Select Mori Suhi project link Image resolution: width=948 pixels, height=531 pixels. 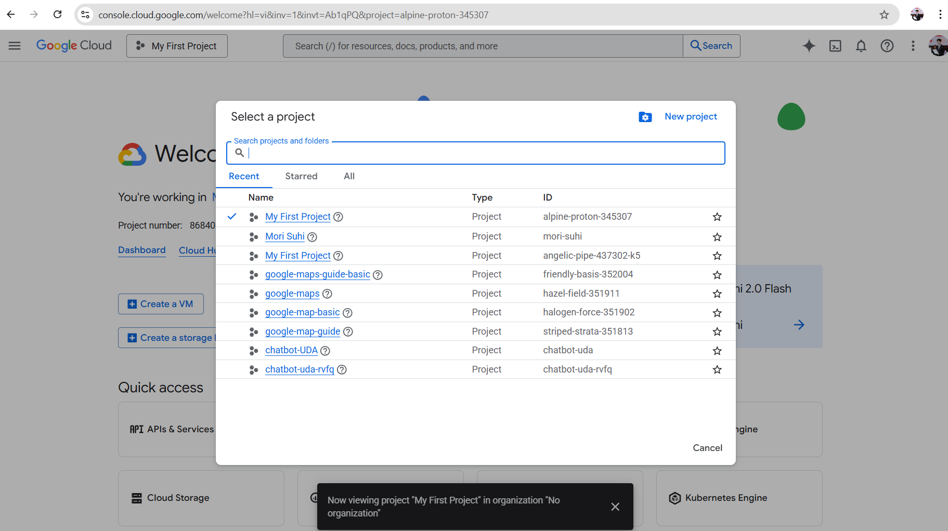click(284, 236)
